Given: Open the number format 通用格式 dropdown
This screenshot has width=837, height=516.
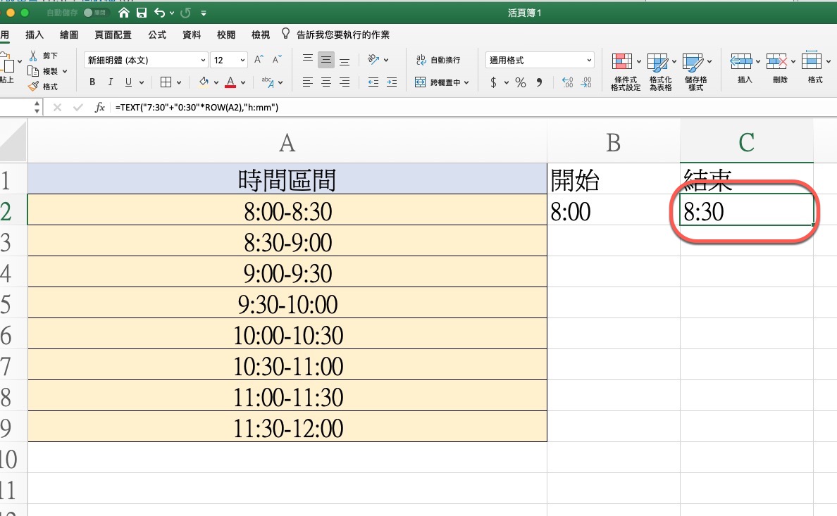Looking at the screenshot, I should (x=540, y=61).
